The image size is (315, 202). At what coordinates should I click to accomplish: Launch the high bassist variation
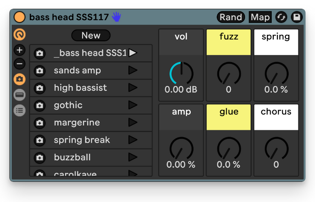point(133,88)
